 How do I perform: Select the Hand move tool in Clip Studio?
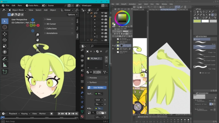click(198, 12)
